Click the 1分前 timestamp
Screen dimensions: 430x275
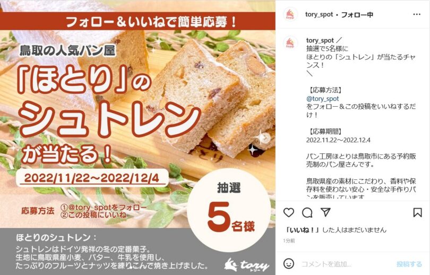tap(289, 240)
